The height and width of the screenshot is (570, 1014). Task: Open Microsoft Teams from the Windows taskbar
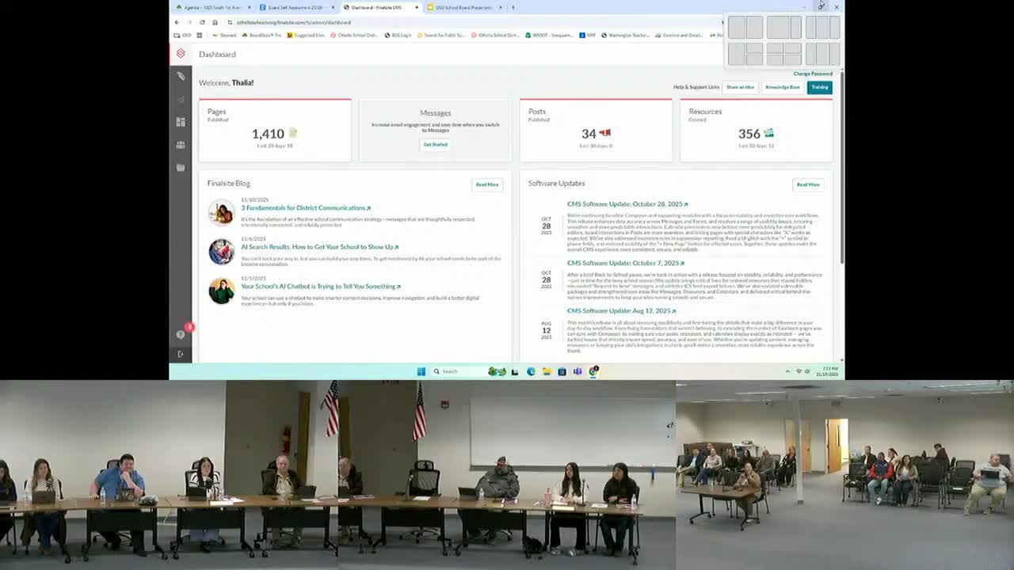point(578,370)
